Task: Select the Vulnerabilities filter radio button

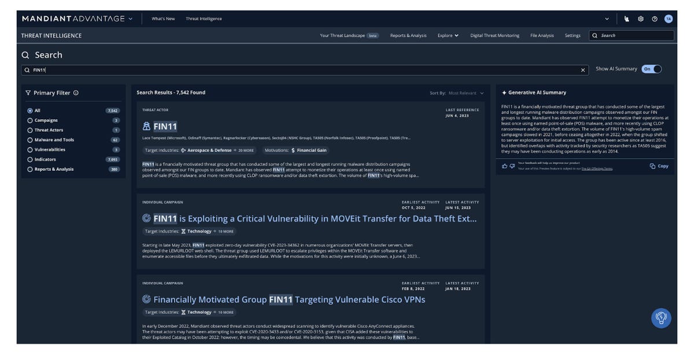Action: click(x=30, y=149)
